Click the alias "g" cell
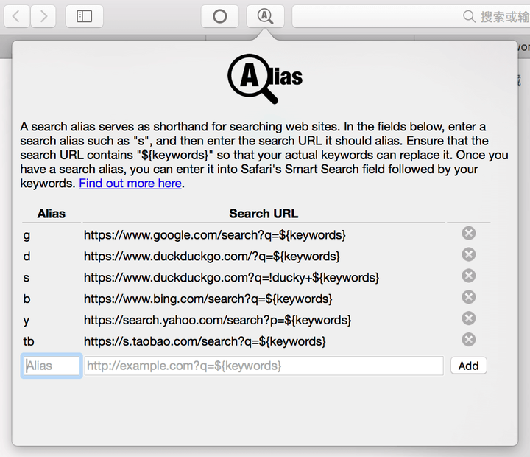530x457 pixels. (x=26, y=235)
